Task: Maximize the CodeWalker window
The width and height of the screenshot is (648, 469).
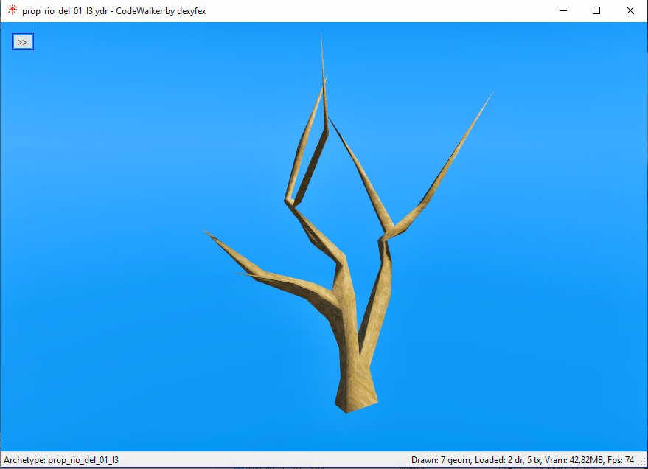Action: point(596,10)
